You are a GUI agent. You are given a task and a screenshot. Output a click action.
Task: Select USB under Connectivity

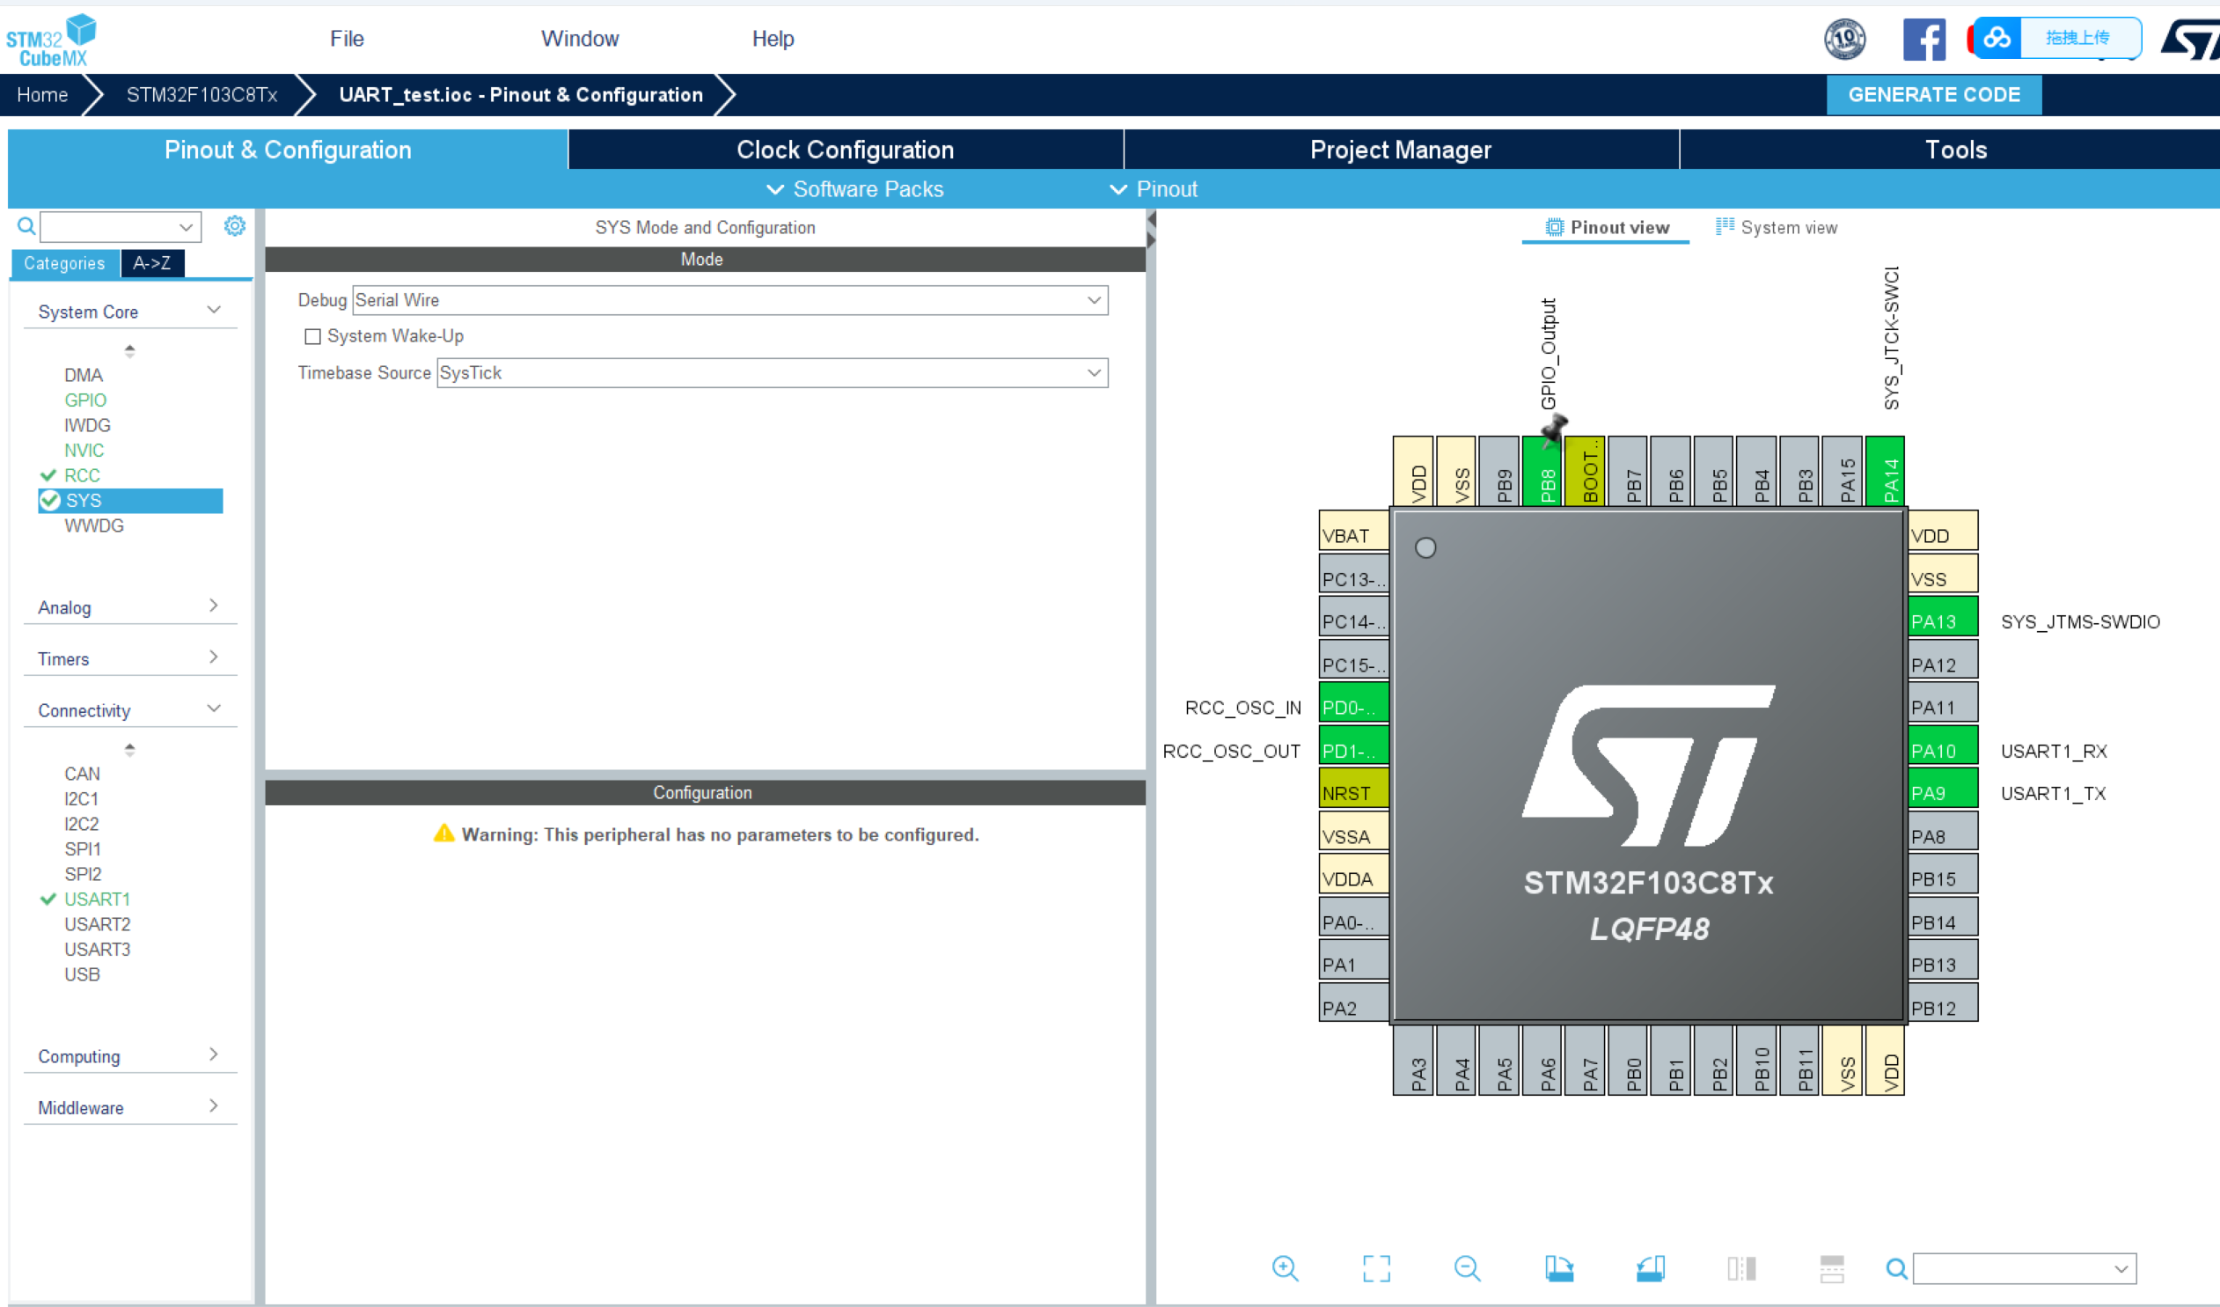point(81,973)
